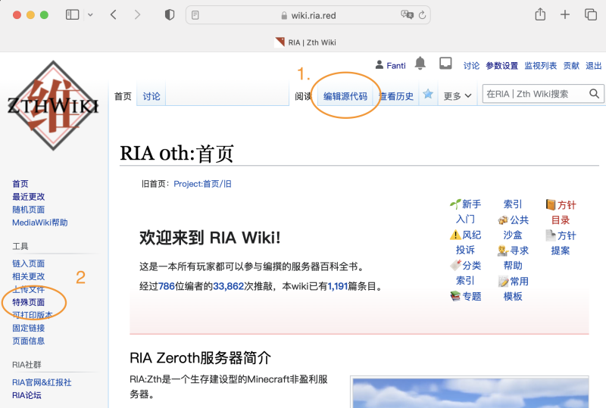Image resolution: width=606 pixels, height=408 pixels.
Task: Open 特殊页面 in sidebar tools
Action: 29,302
